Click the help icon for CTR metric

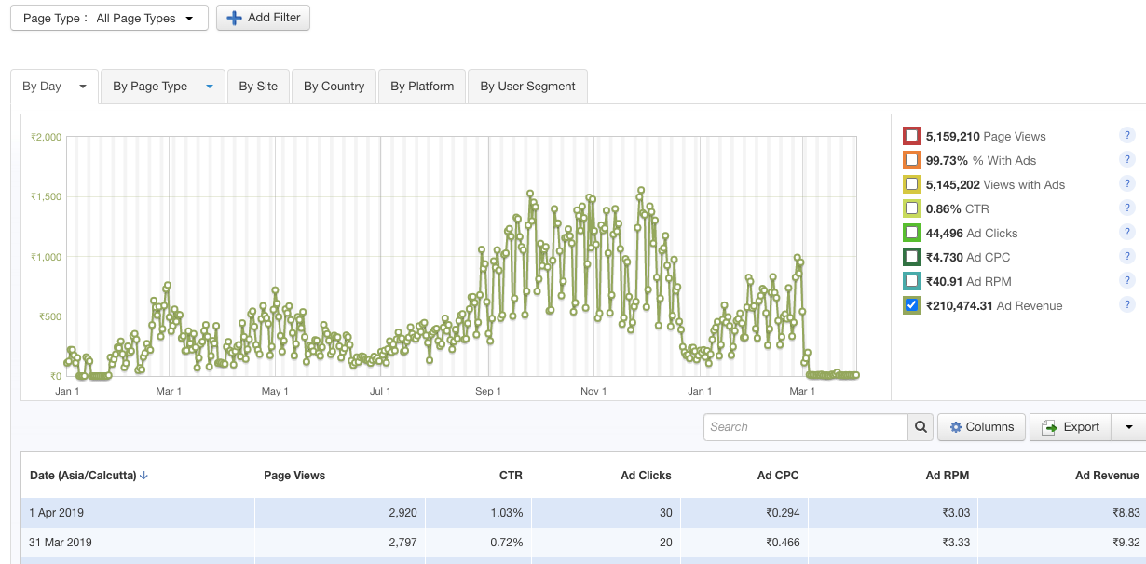pyautogui.click(x=1127, y=208)
